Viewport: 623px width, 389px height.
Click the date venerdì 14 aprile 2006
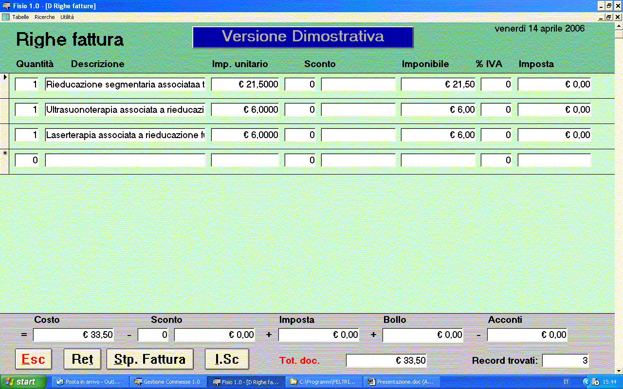pyautogui.click(x=540, y=29)
